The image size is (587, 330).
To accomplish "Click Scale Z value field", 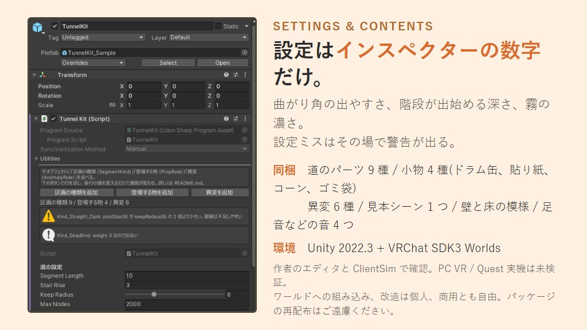I will click(232, 105).
